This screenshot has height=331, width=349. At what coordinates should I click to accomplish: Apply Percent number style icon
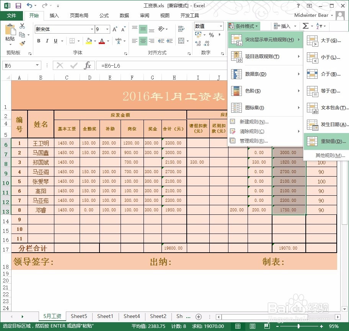point(211,35)
